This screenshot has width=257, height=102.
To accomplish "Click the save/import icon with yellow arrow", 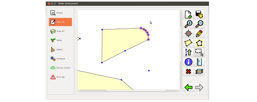I will coord(199,15).
